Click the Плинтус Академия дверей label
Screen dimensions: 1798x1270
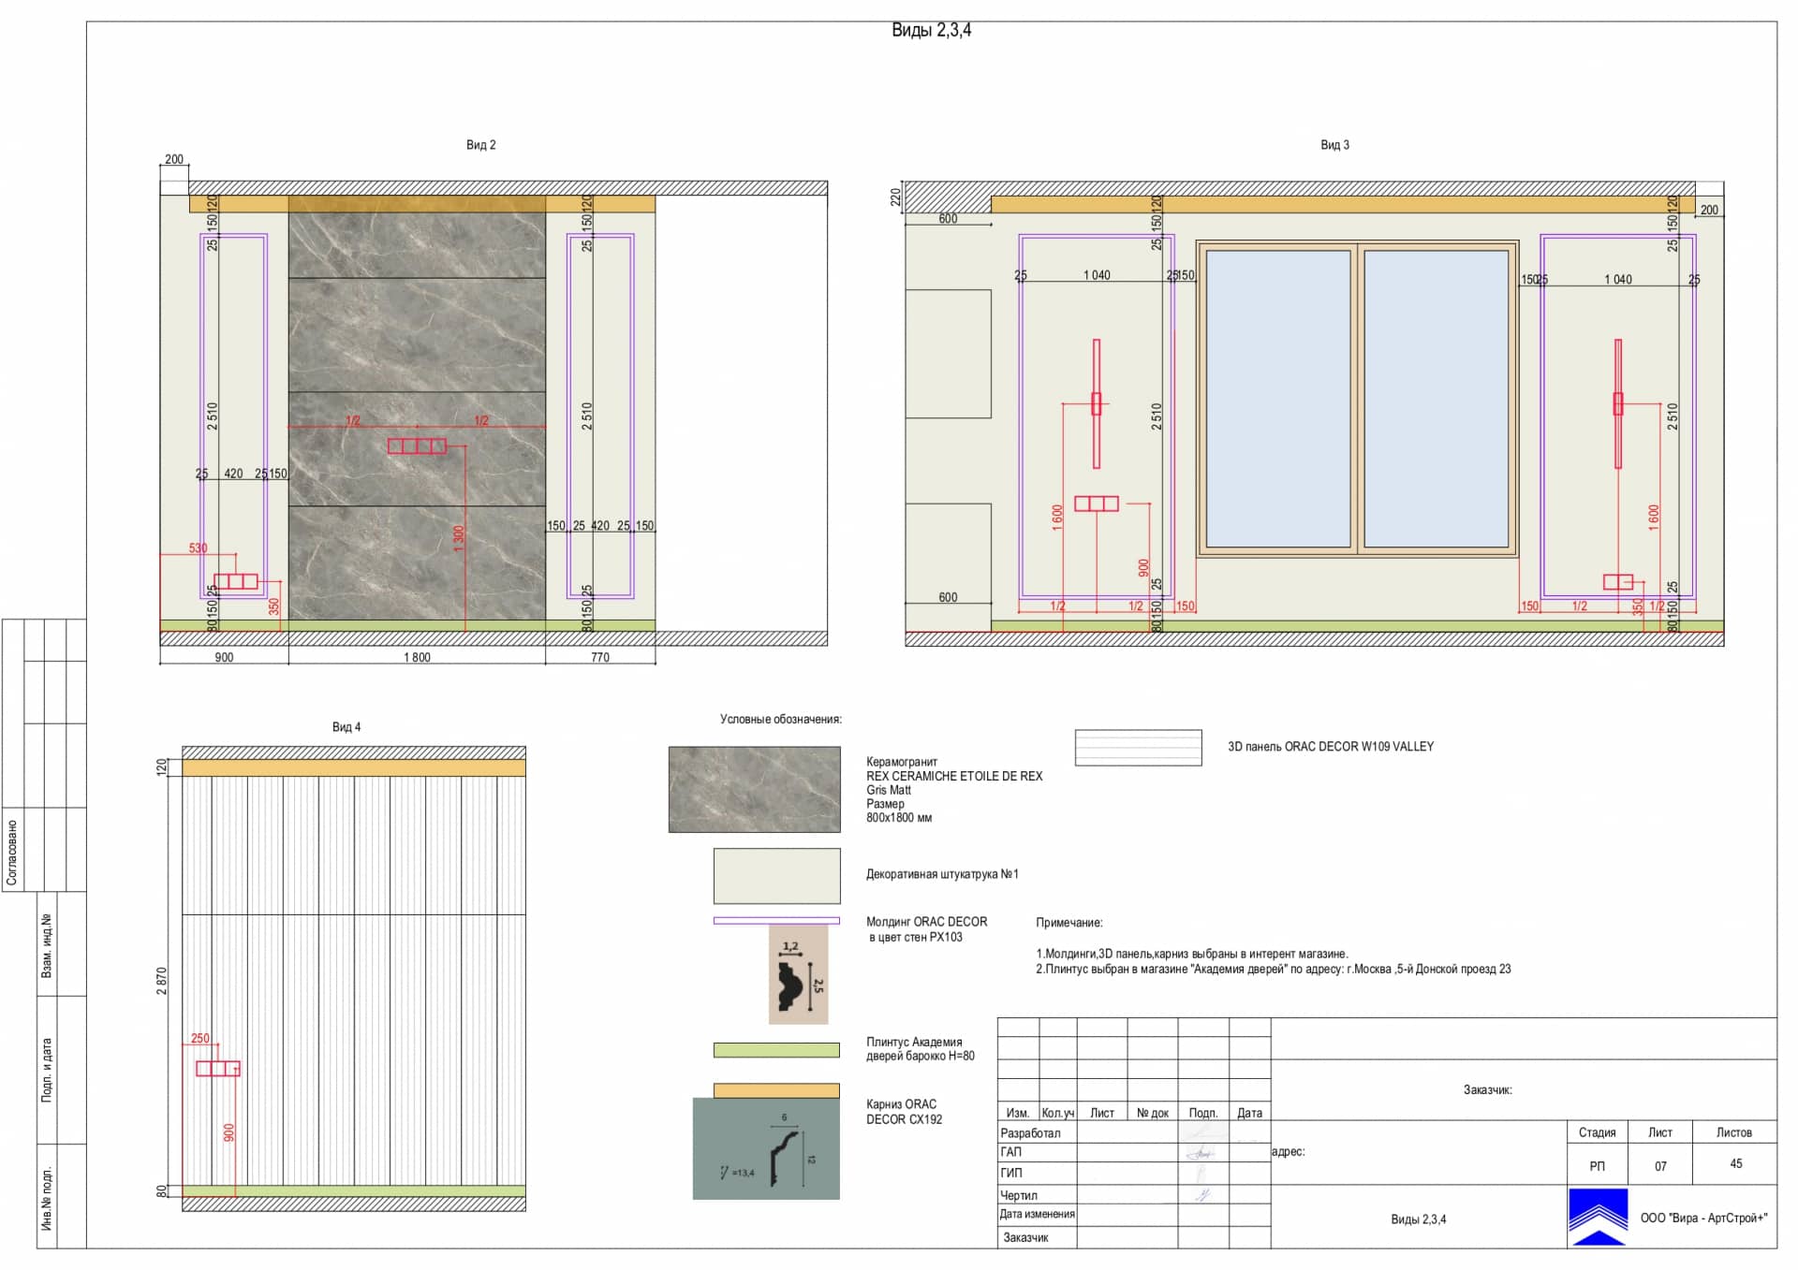tap(920, 1049)
